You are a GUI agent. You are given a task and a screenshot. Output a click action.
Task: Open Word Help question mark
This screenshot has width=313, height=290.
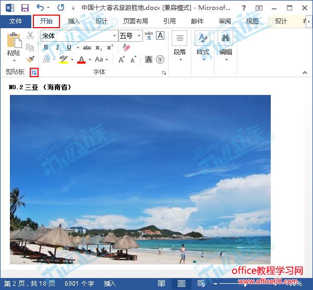[244, 8]
